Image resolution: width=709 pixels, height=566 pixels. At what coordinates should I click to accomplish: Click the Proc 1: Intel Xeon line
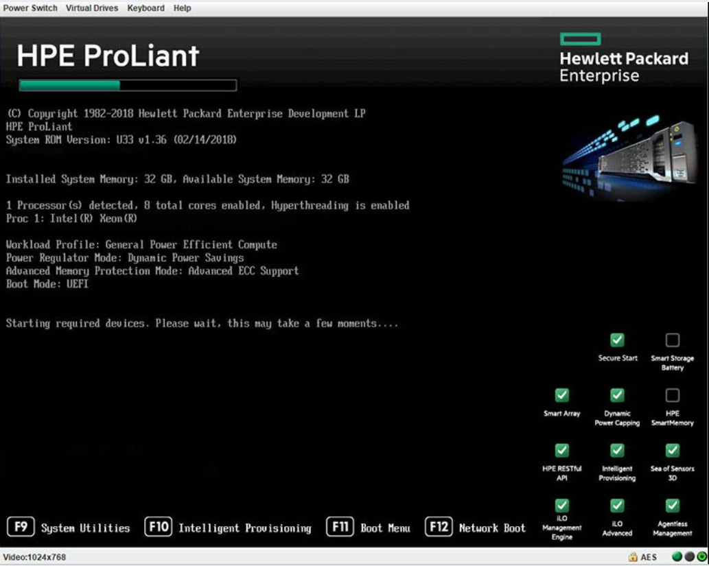(71, 218)
